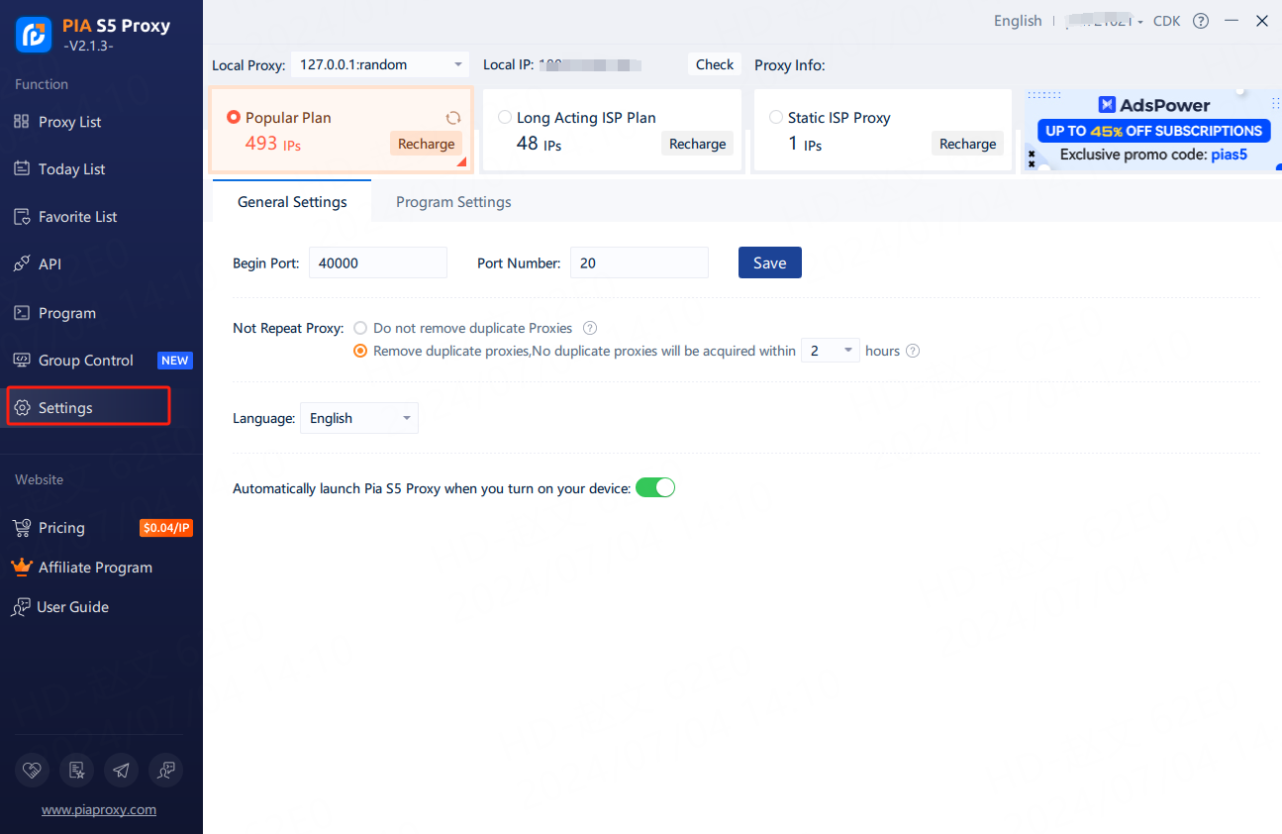Click the 48 IPs count
Screen dimensions: 1282x834
click(x=539, y=144)
